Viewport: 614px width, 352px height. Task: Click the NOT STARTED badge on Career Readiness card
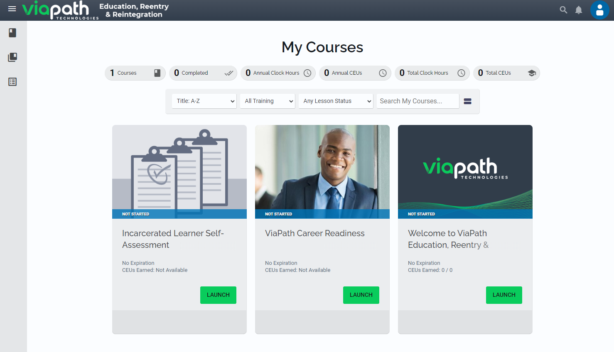278,214
